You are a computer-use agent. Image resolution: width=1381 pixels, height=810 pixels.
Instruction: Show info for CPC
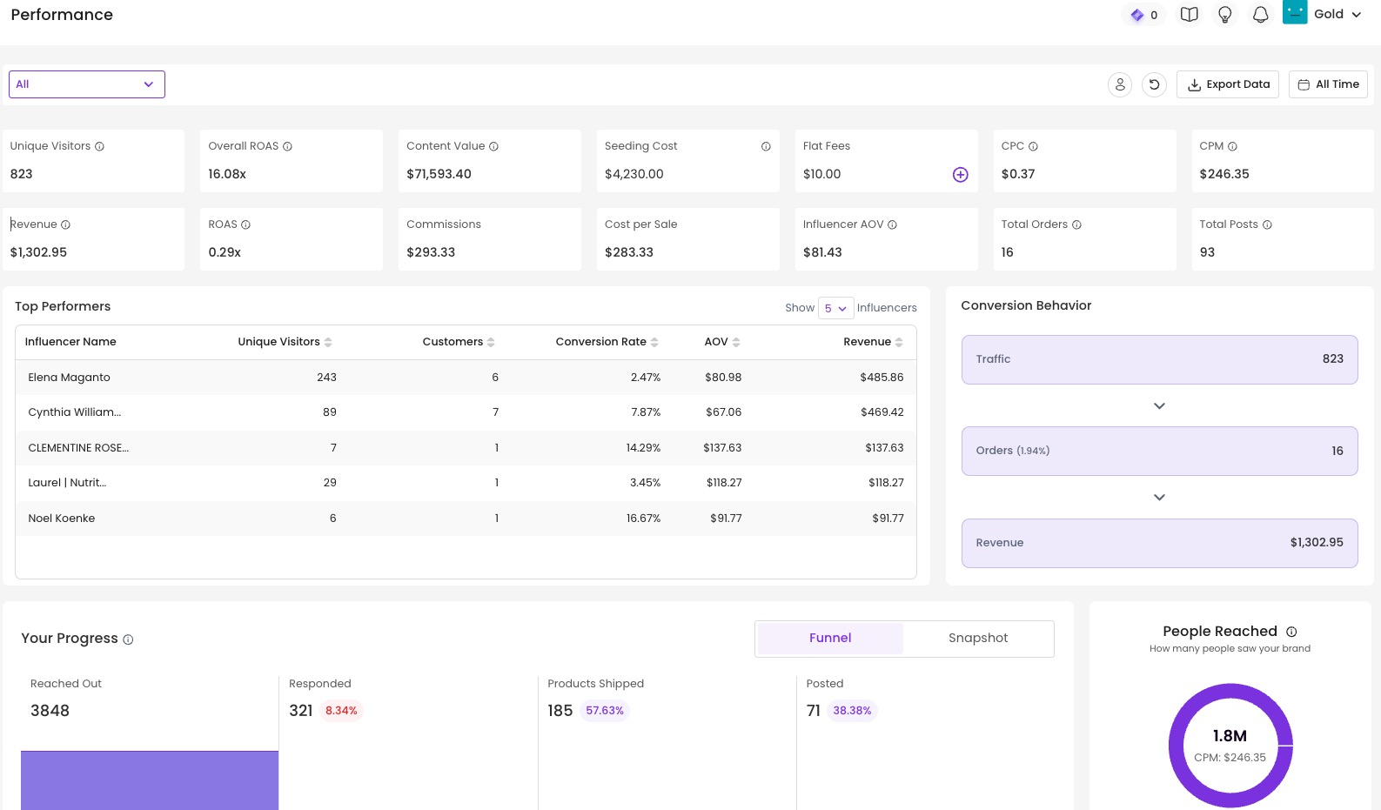click(1033, 146)
